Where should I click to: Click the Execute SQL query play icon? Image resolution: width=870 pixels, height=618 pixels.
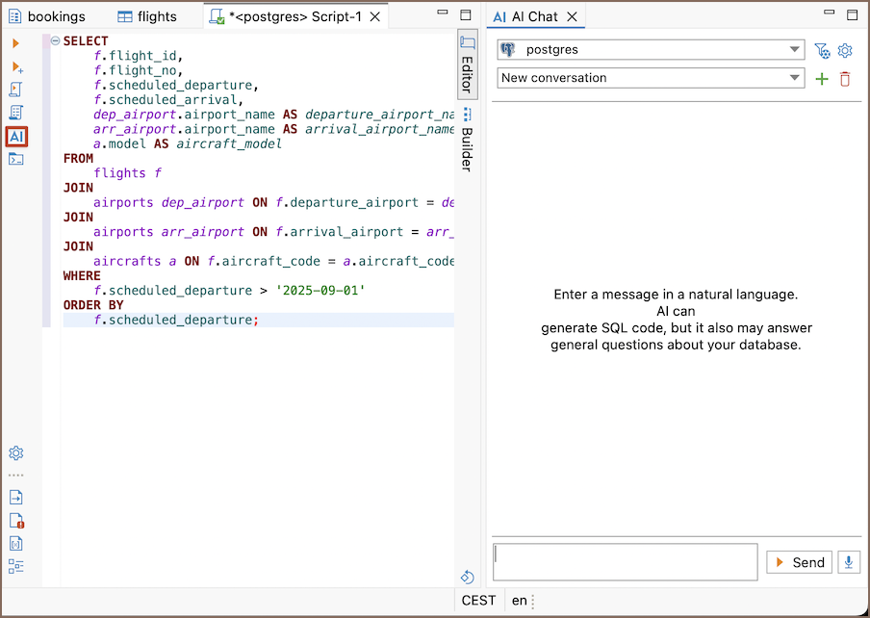pos(15,43)
